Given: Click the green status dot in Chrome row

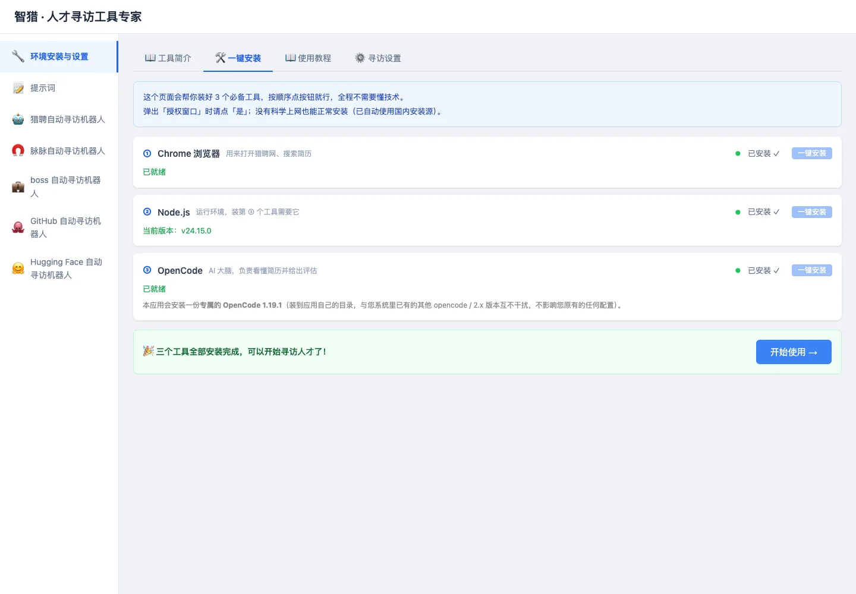Looking at the screenshot, I should coord(738,153).
